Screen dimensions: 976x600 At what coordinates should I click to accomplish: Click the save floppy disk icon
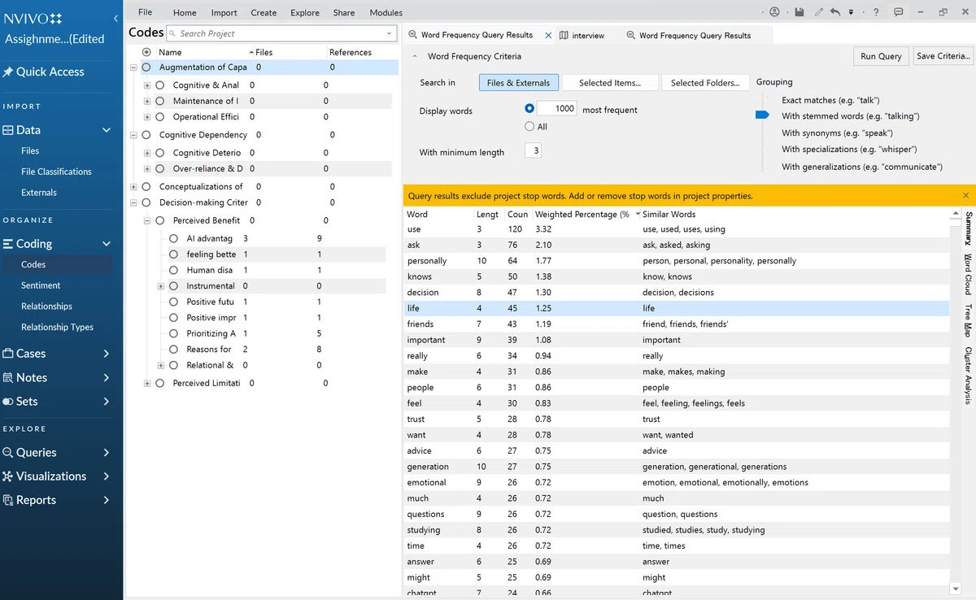coord(800,12)
